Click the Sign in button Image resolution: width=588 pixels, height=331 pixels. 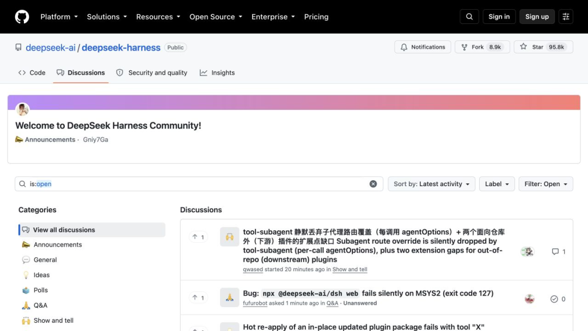(499, 17)
